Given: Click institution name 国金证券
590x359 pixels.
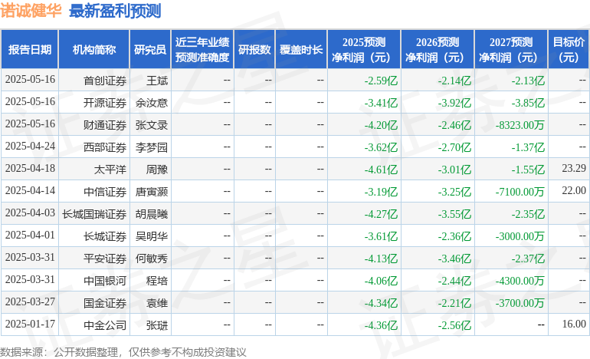Looking at the screenshot, I should 105,303.
